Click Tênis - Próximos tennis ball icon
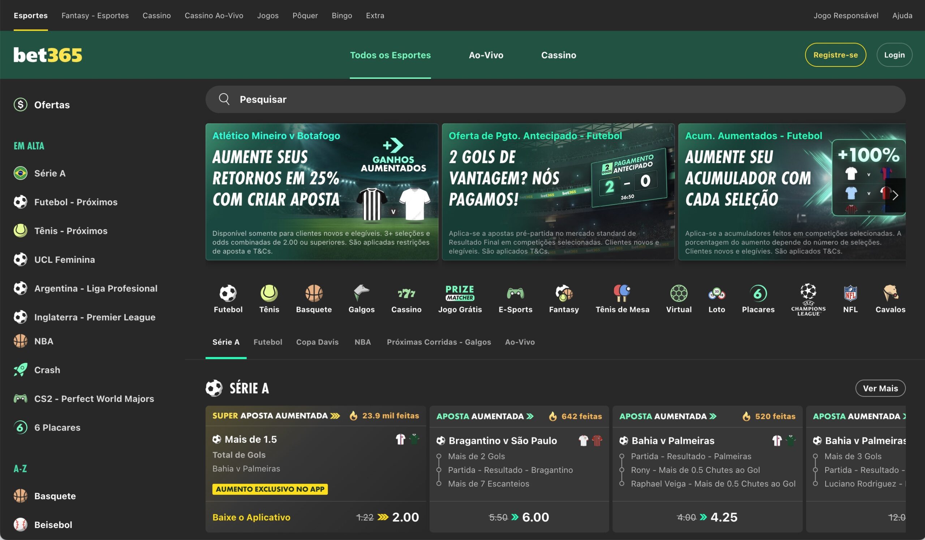 (x=21, y=231)
